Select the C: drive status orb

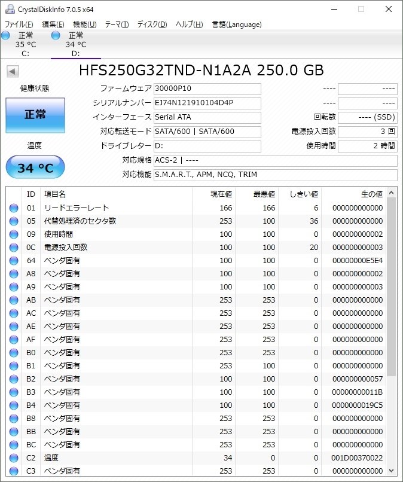(x=6, y=36)
